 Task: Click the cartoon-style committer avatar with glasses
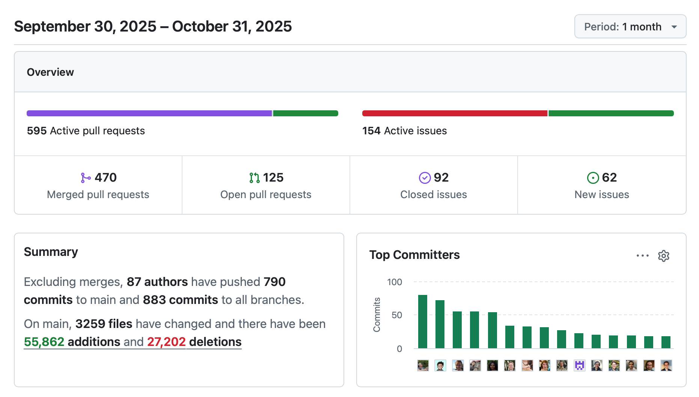pos(440,365)
